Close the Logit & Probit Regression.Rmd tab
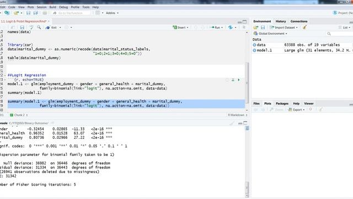 pos(49,21)
